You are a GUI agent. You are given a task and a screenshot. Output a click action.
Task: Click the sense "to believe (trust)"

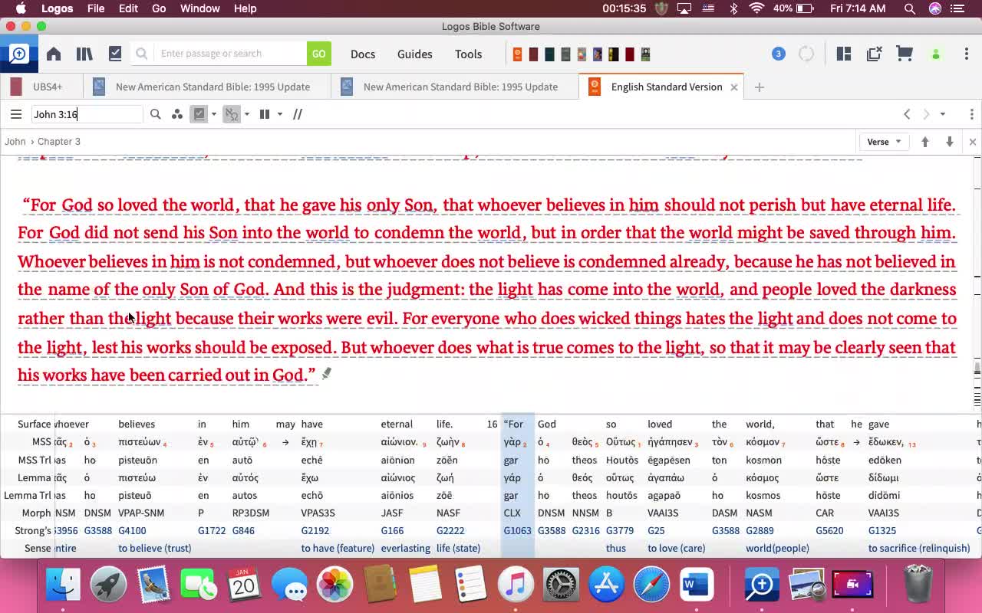point(155,548)
